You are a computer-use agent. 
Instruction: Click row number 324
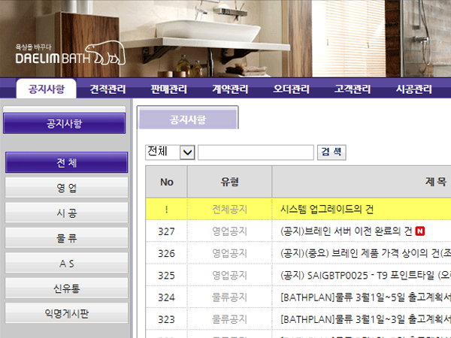click(167, 297)
